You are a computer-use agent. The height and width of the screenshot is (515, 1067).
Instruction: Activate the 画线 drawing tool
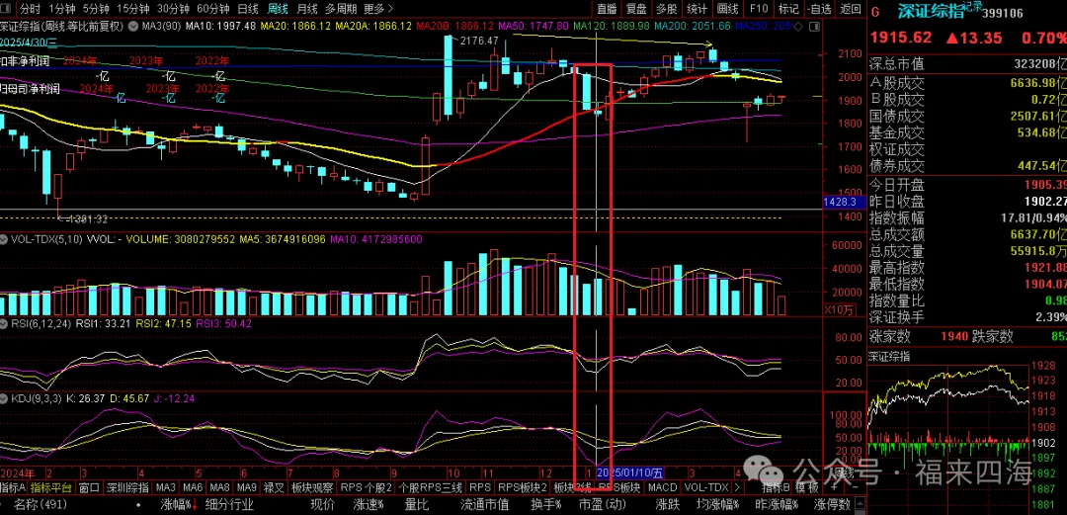(x=727, y=10)
